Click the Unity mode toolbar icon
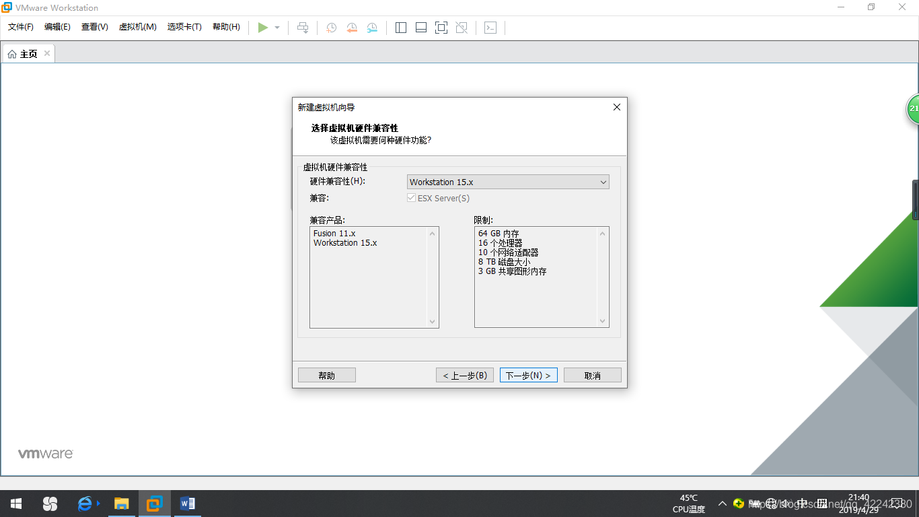This screenshot has height=517, width=919. click(x=462, y=28)
